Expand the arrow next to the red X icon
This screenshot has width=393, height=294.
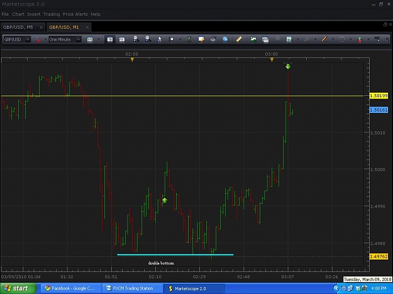point(46,39)
